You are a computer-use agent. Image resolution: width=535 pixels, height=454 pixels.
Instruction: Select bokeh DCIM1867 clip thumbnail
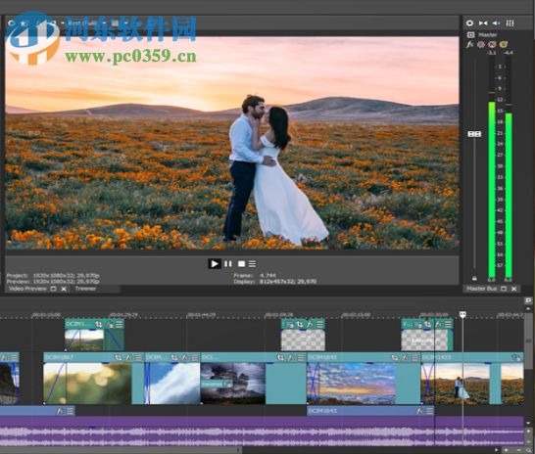(x=87, y=384)
